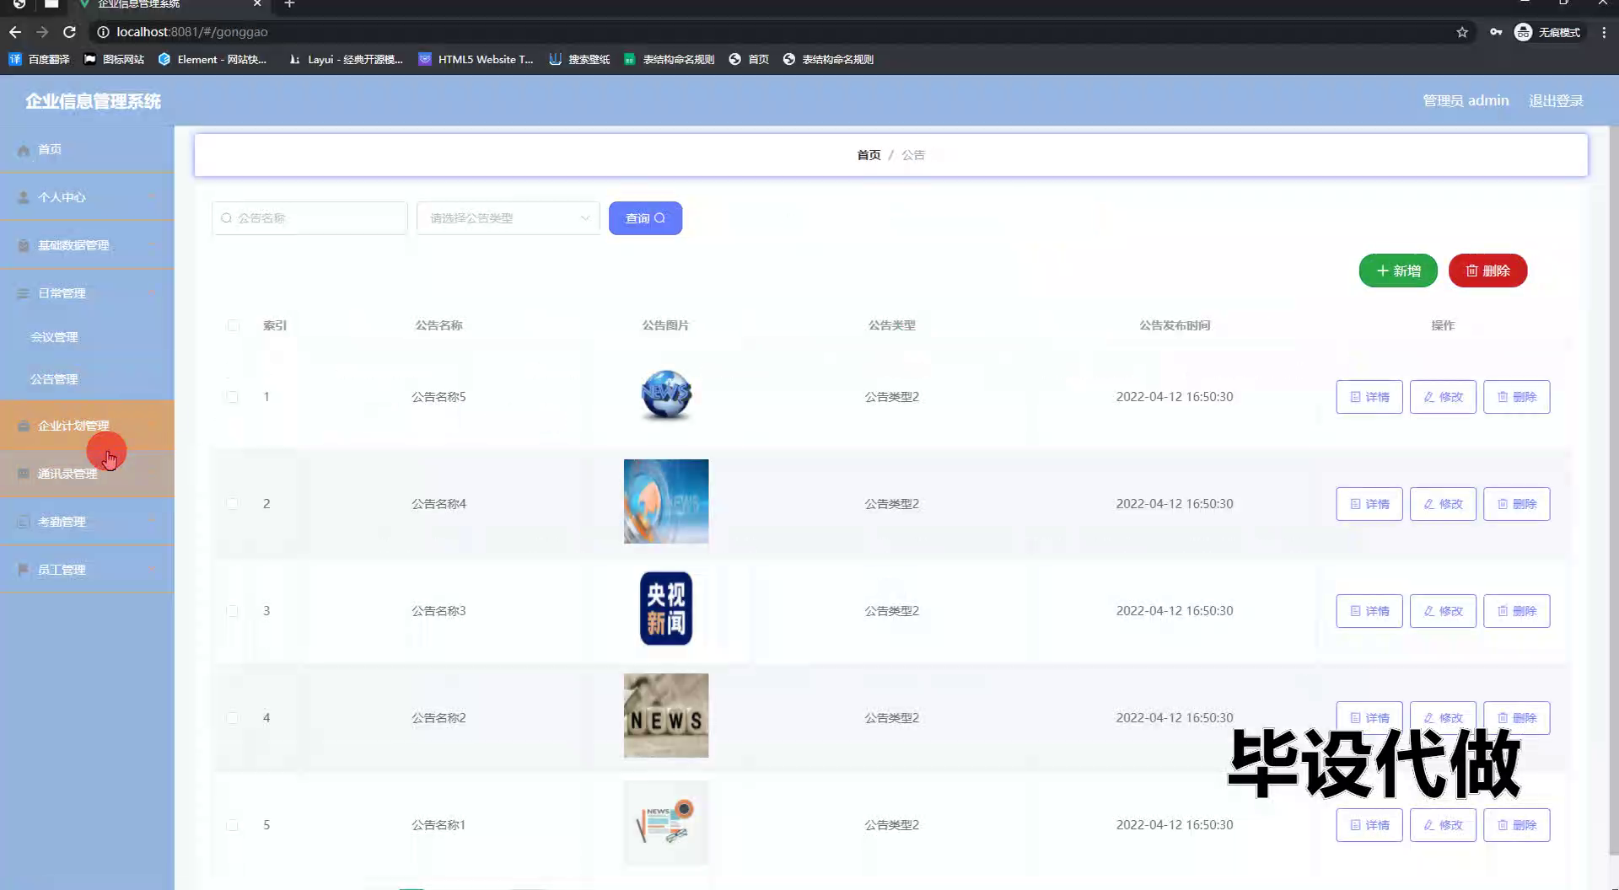Open the Layui bookmark
Viewport: 1619px width, 890px height.
(x=346, y=59)
